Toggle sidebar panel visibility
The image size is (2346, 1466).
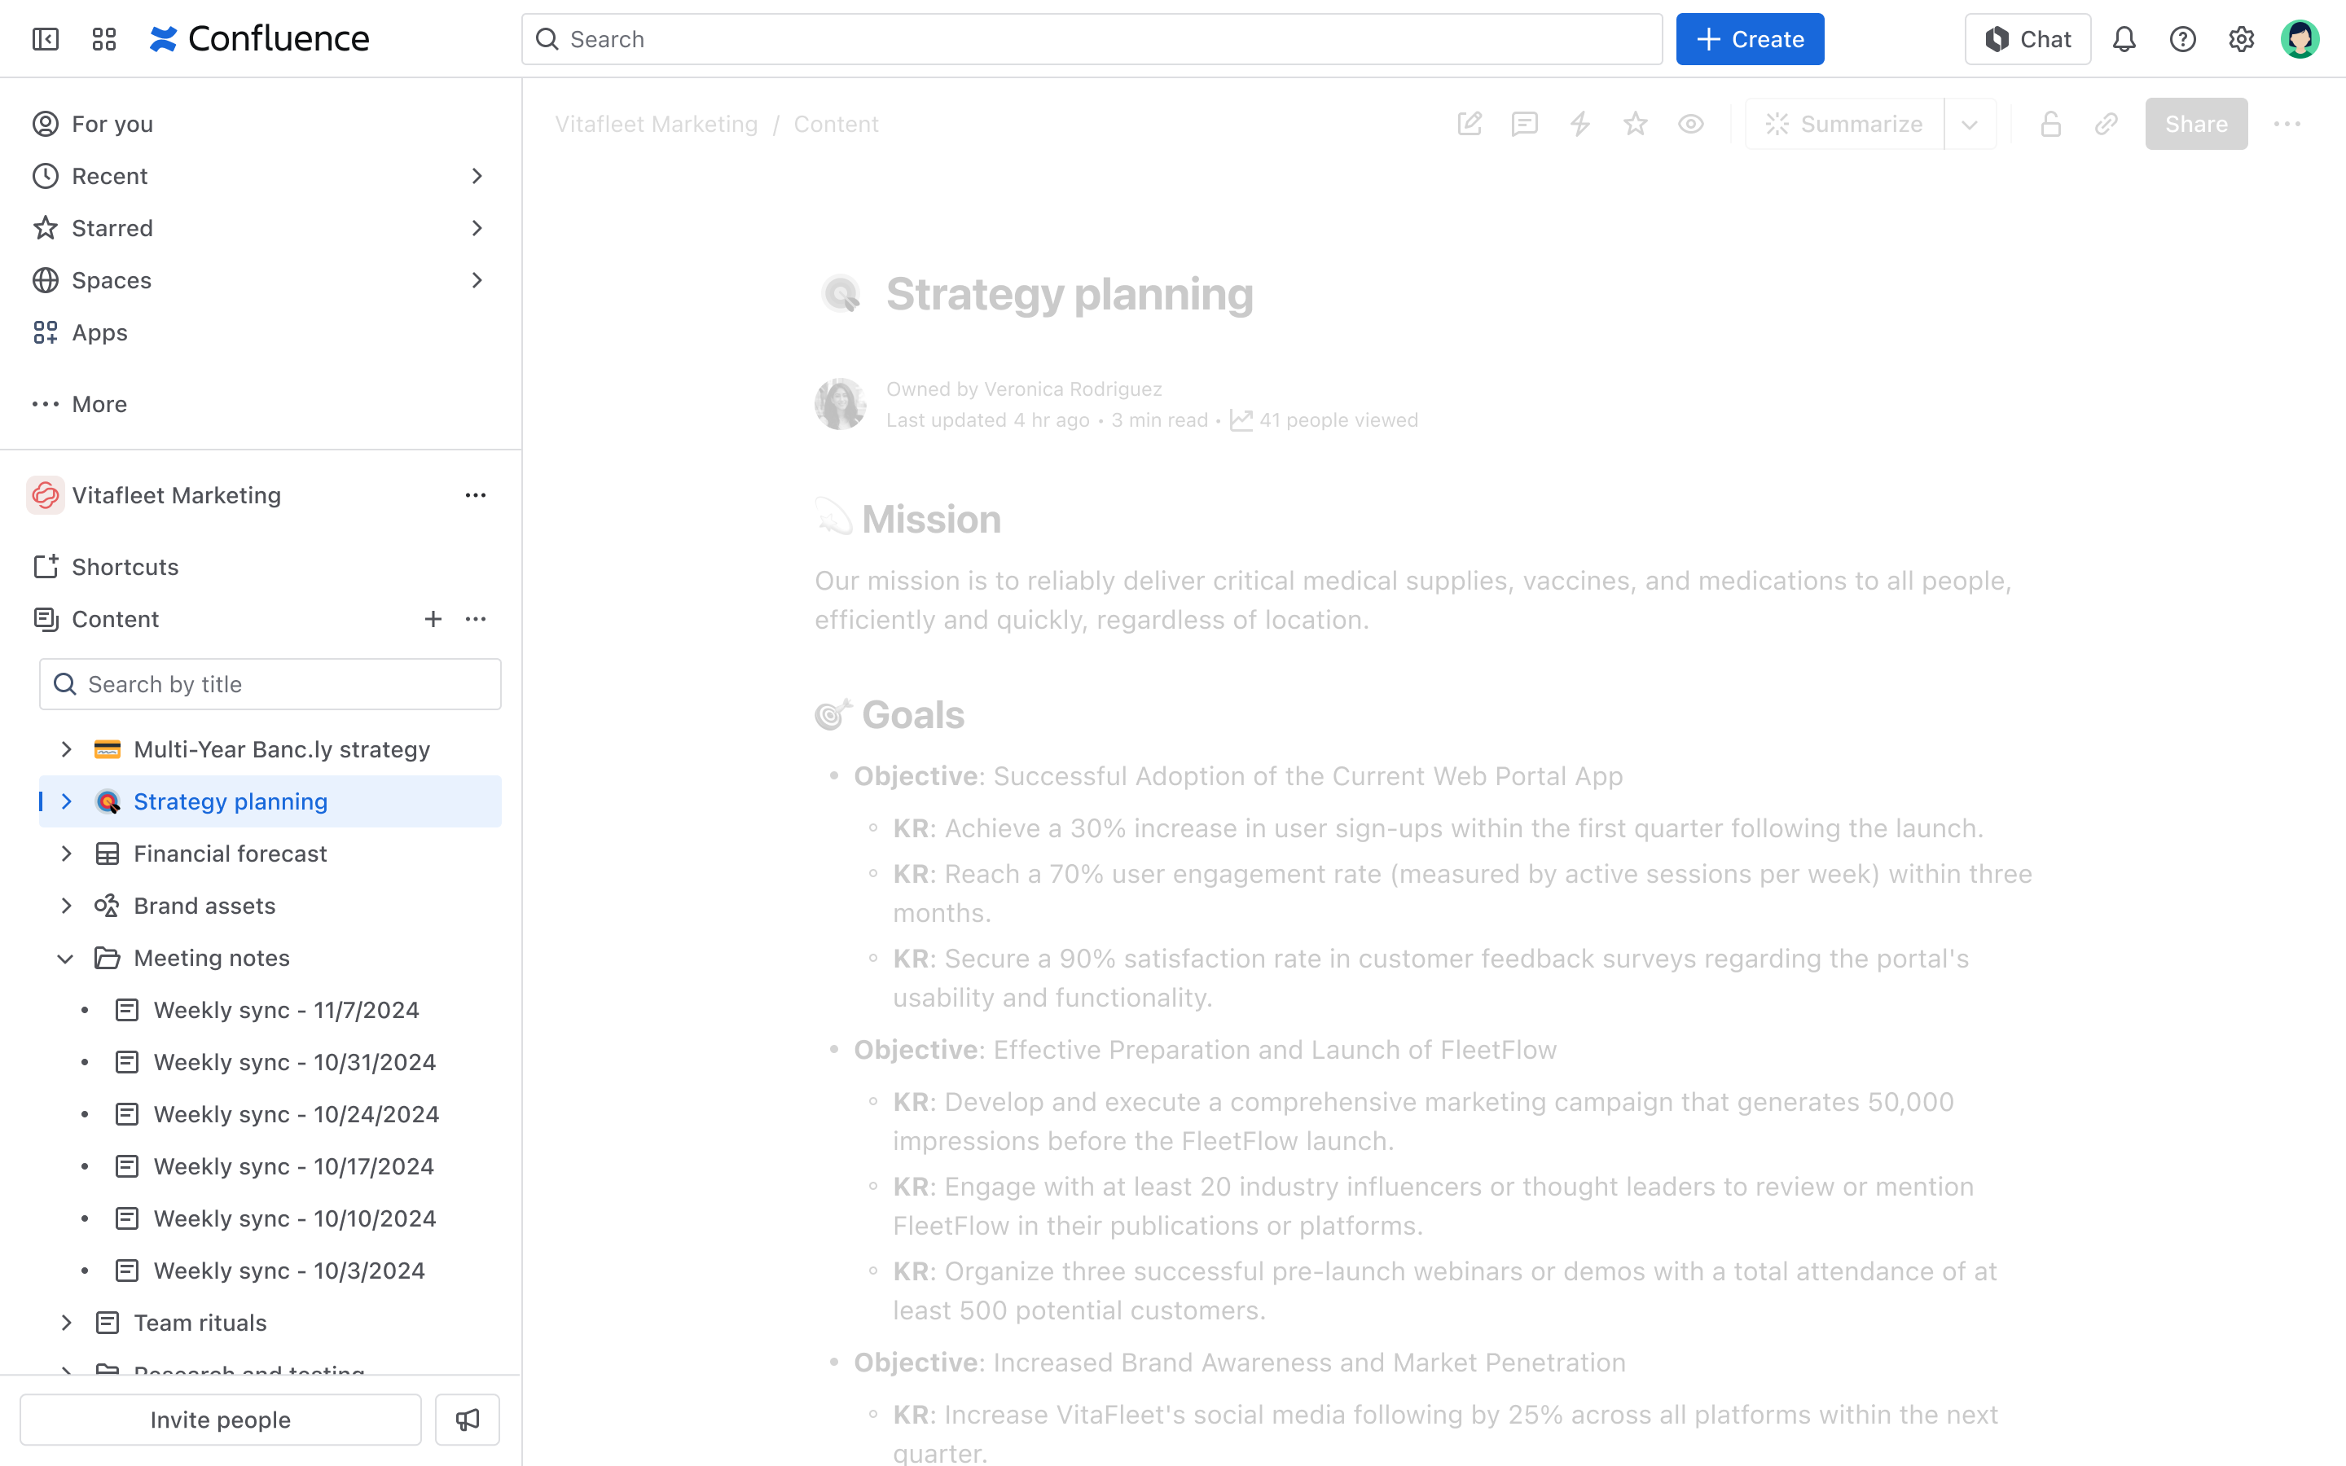click(x=46, y=39)
